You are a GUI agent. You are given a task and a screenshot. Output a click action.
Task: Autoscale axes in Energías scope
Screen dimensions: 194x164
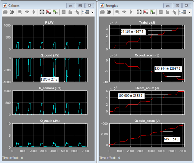pyautogui.click(x=139, y=12)
